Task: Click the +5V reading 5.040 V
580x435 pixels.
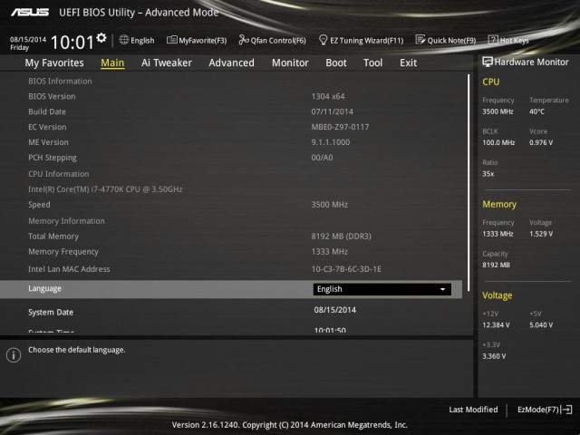Action: (541, 325)
